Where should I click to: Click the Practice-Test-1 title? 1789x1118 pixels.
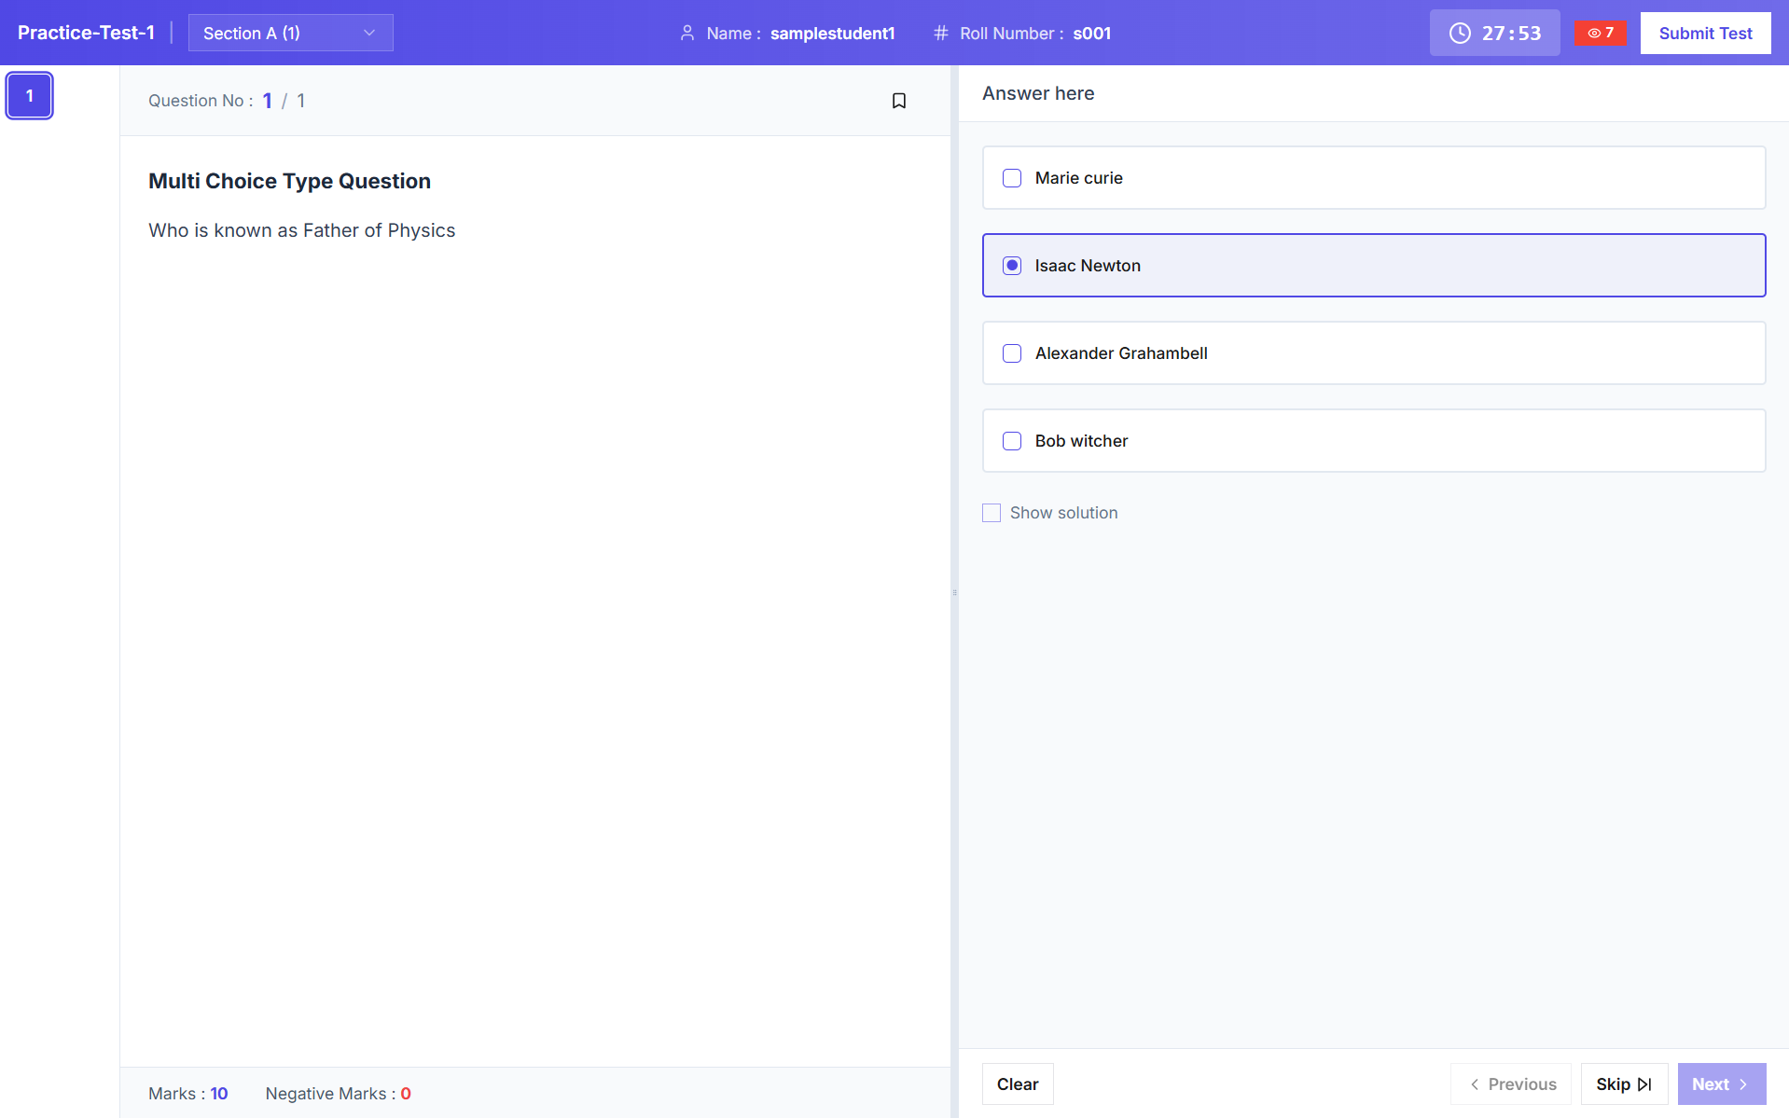click(x=86, y=32)
